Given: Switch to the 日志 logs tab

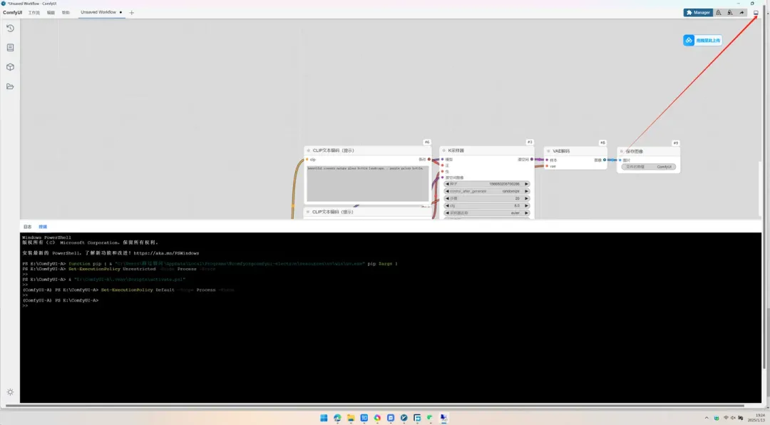Looking at the screenshot, I should (x=28, y=227).
